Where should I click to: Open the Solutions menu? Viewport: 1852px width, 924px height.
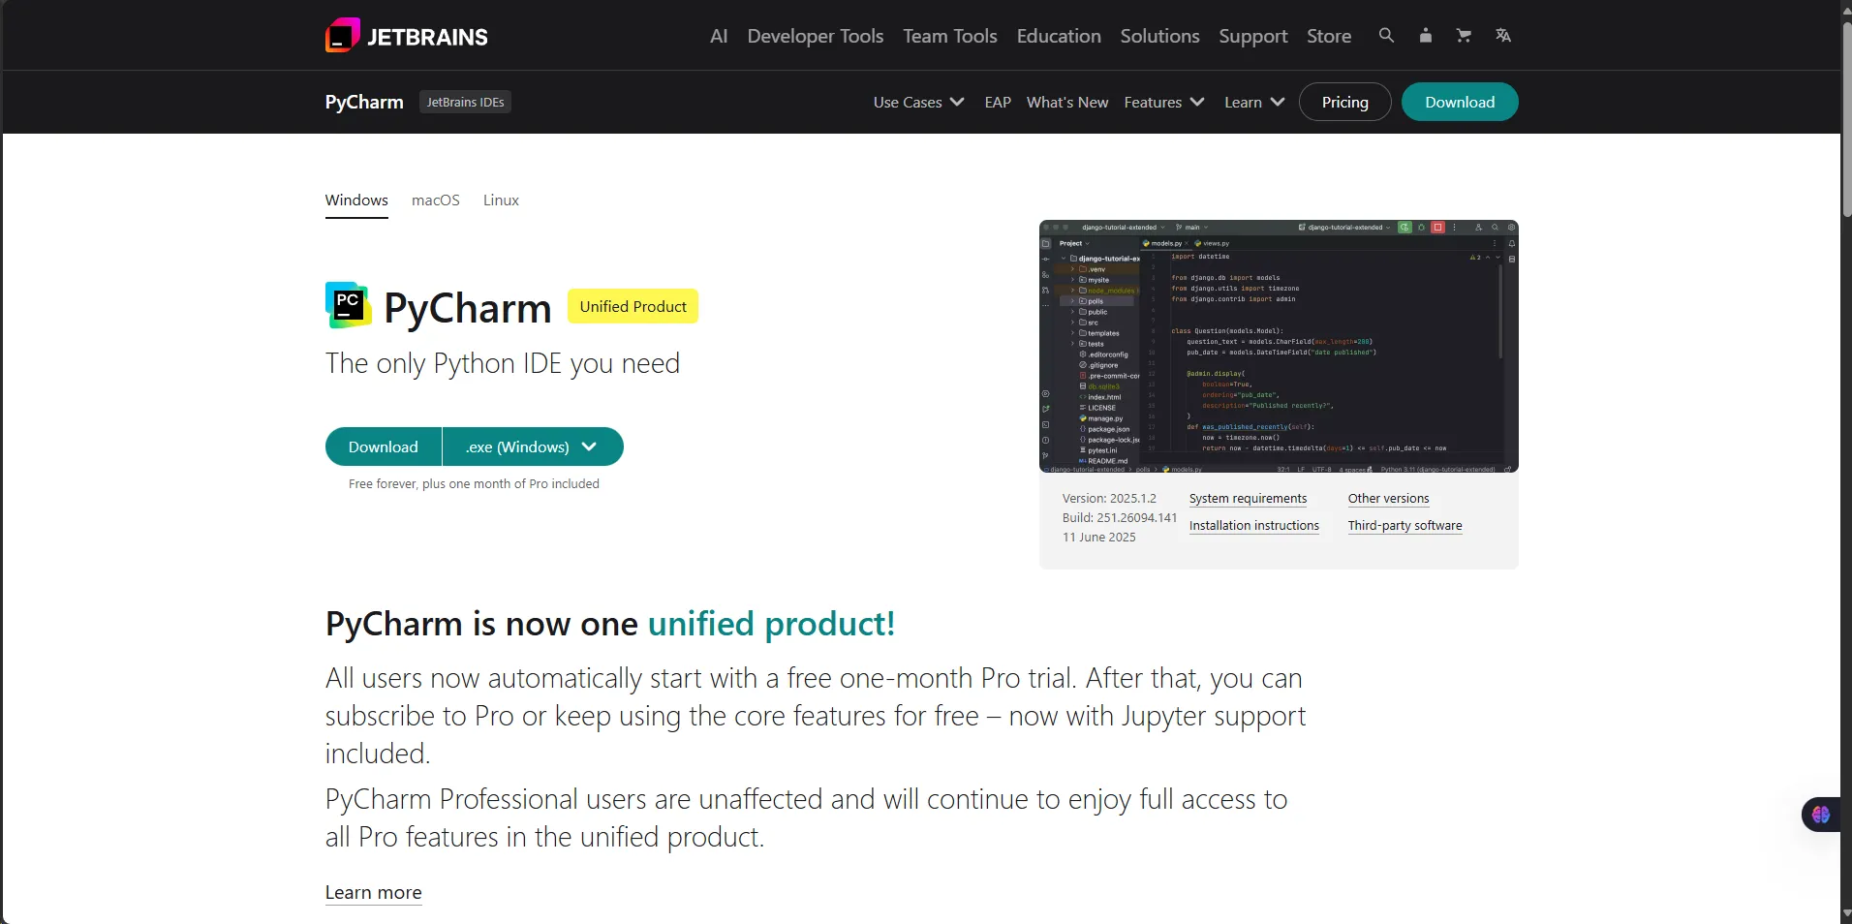(x=1159, y=36)
